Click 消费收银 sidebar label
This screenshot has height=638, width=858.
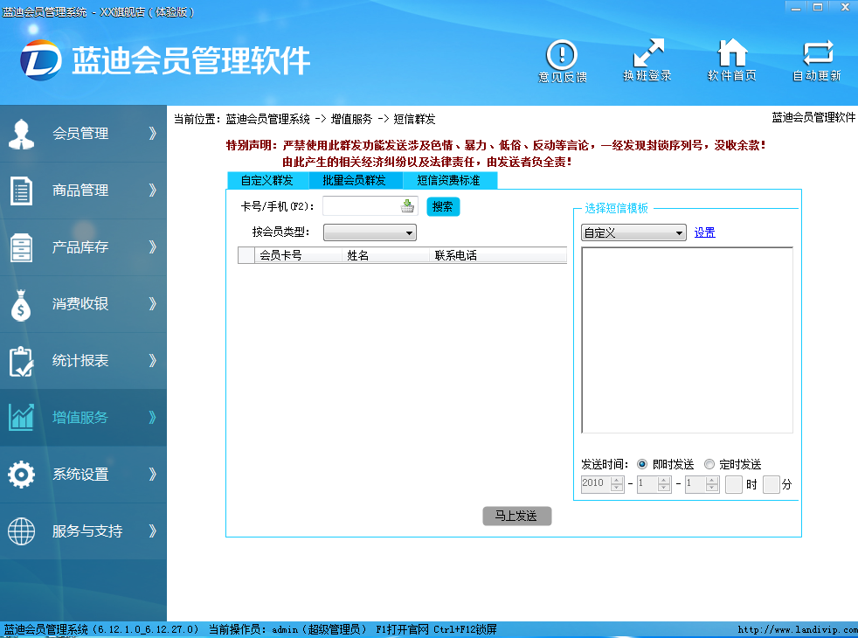[80, 303]
